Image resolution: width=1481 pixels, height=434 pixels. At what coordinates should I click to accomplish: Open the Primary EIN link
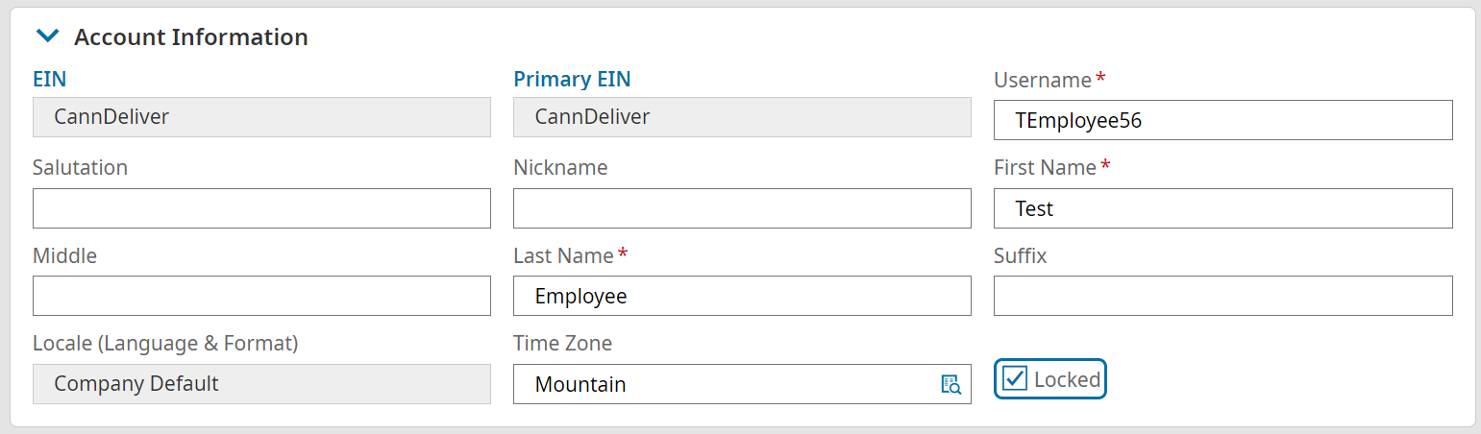click(572, 79)
